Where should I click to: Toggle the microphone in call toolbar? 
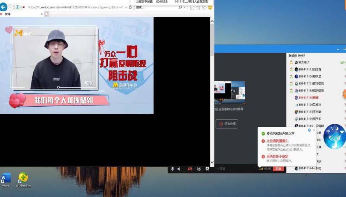(172, 169)
